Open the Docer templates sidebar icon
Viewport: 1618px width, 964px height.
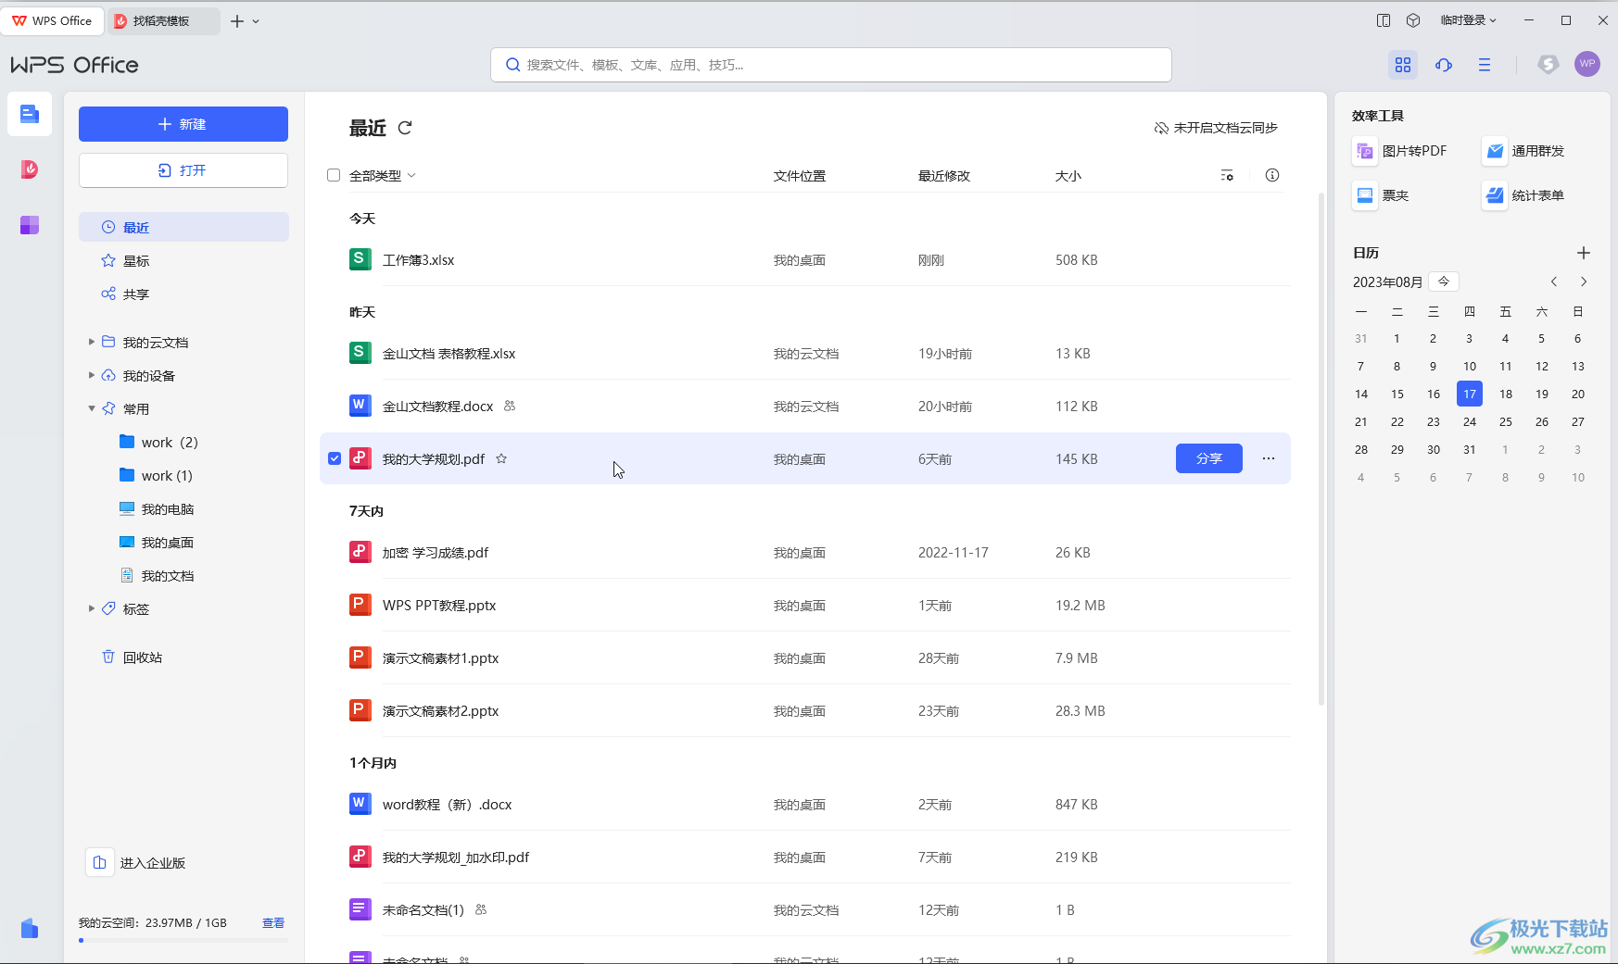click(30, 169)
